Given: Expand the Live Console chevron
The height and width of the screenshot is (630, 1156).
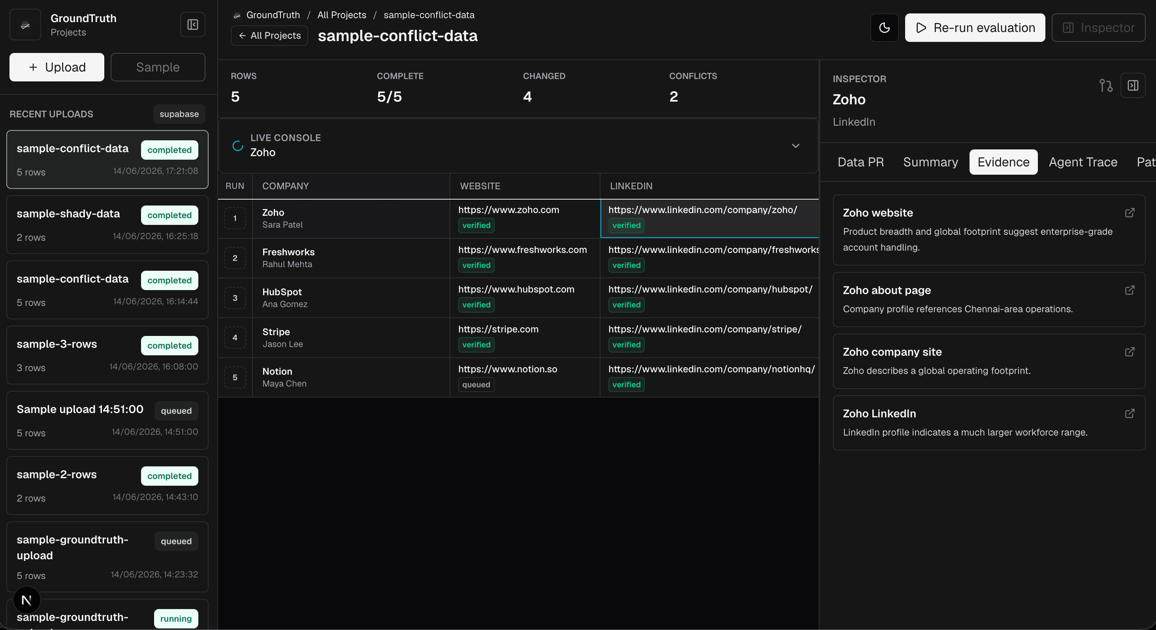Looking at the screenshot, I should click(795, 145).
